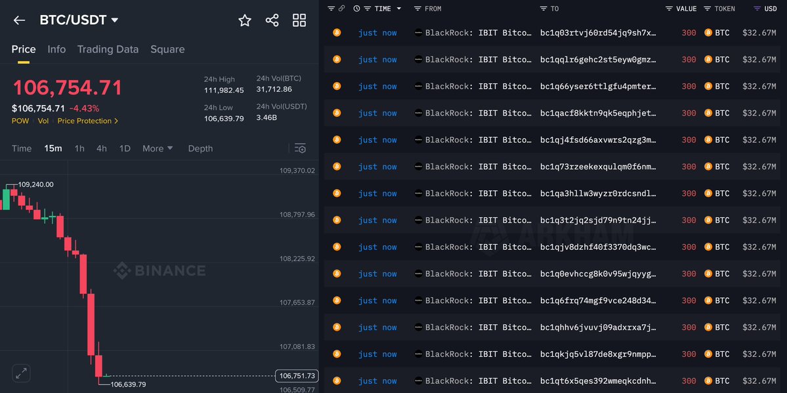Open address bc1qt6x5qes392wmeqkcdnh

(x=598, y=381)
